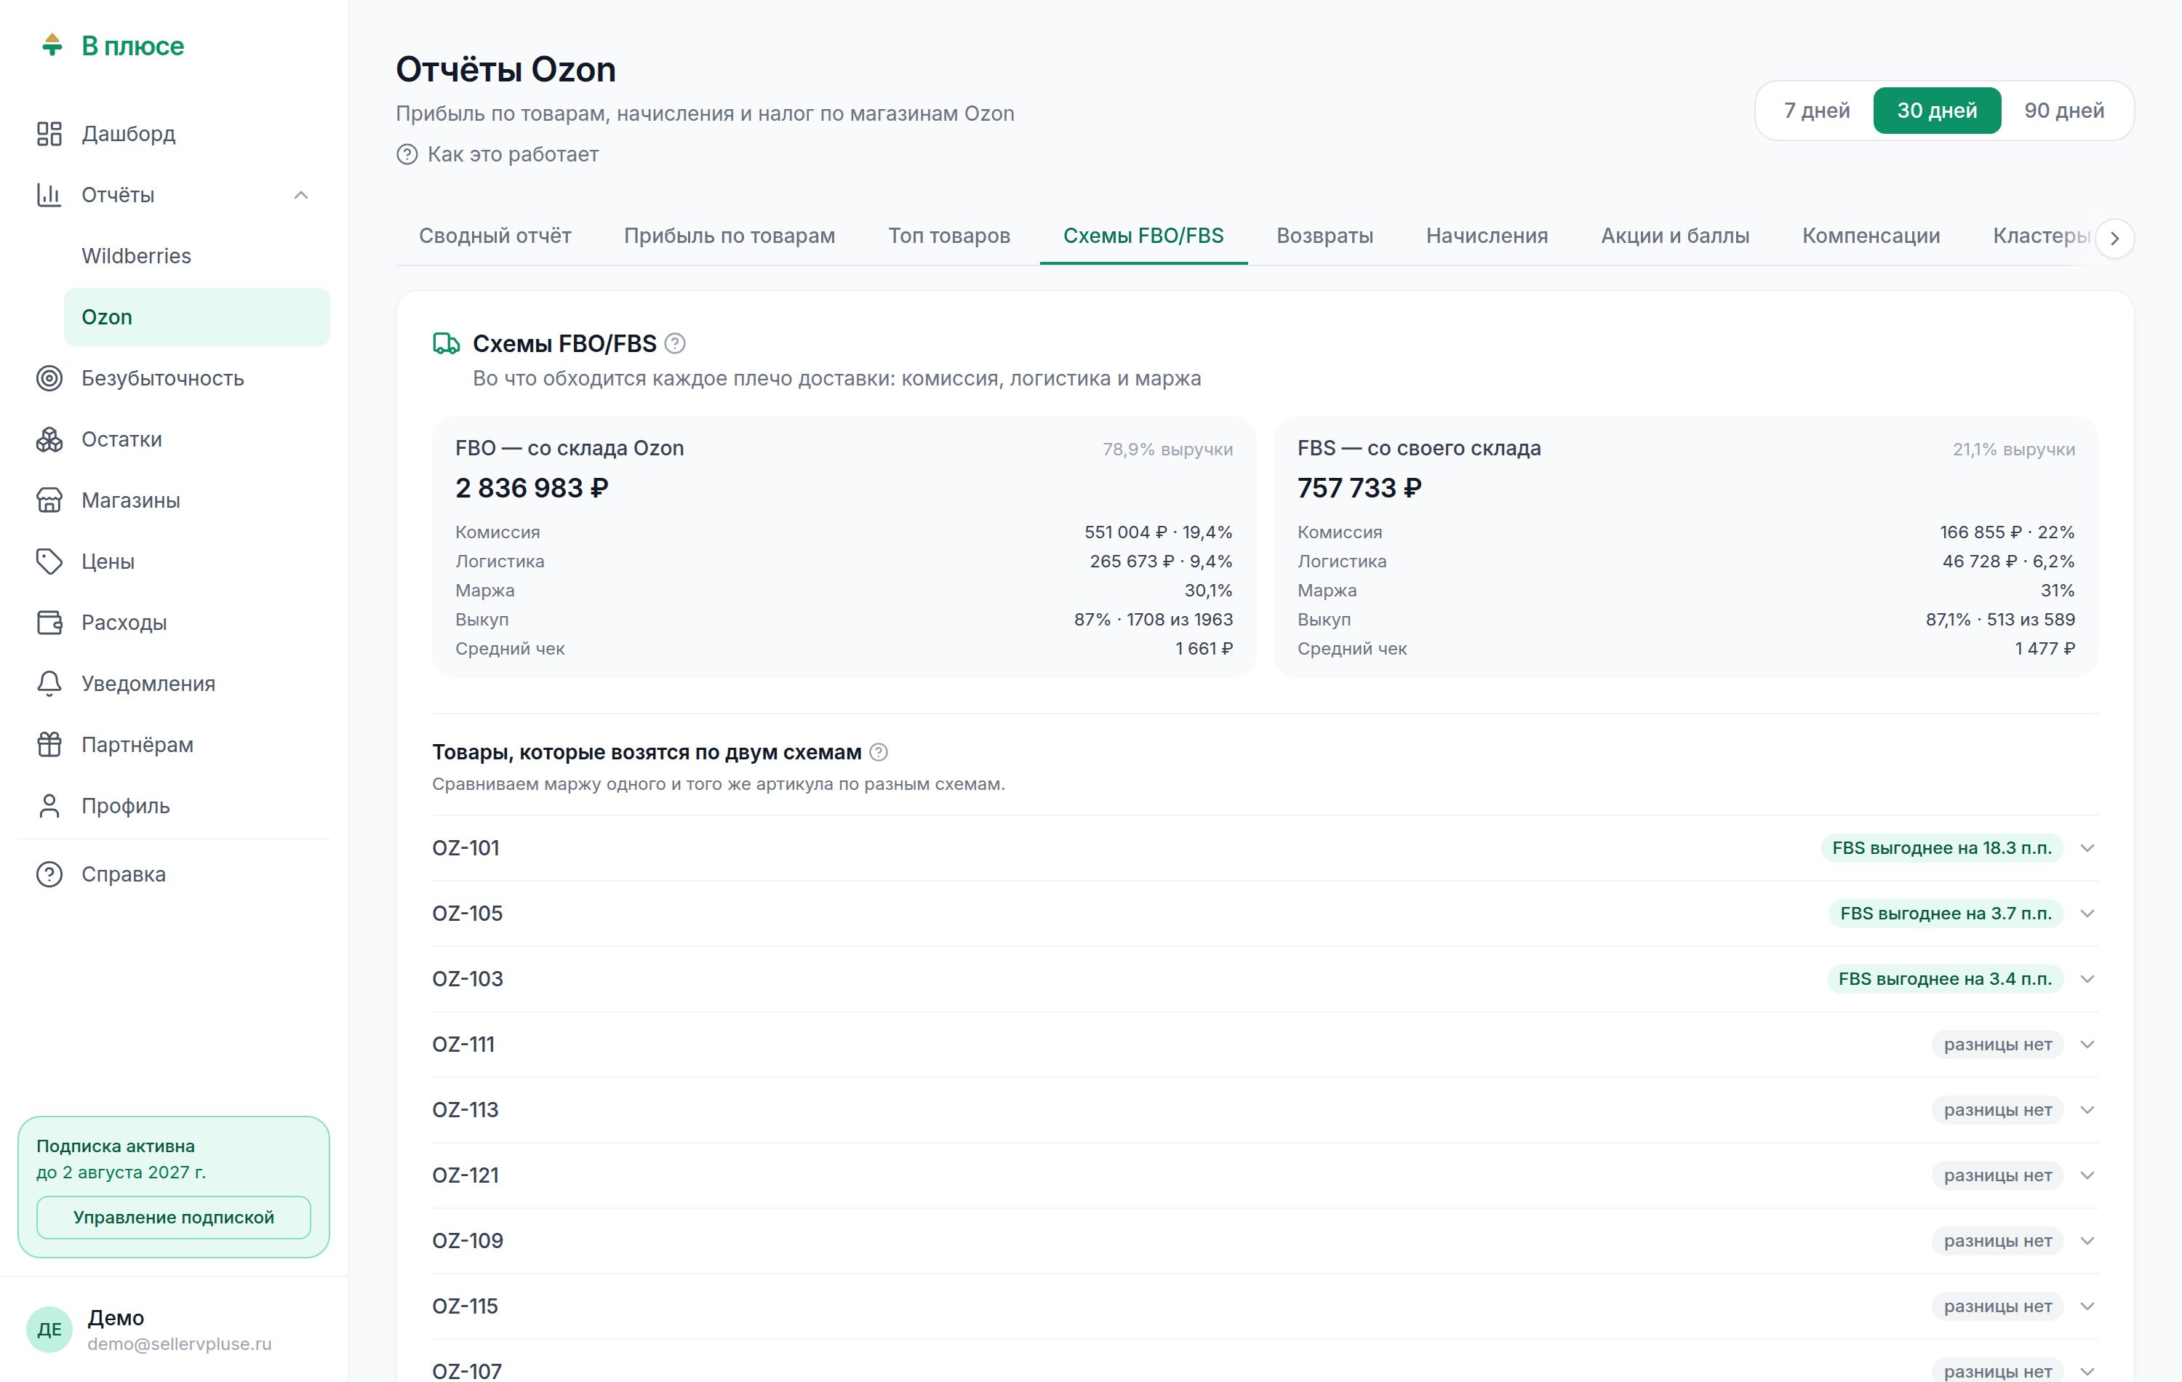
Task: Expand the OZ-103 row chevron
Action: click(2087, 979)
